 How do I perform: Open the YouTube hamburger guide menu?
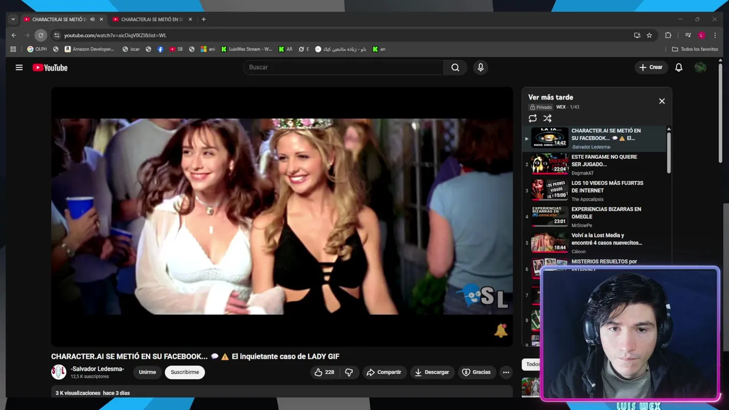coord(19,67)
